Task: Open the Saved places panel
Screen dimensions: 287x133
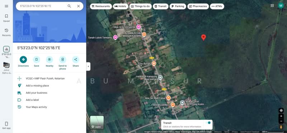Action: [x=6, y=18]
